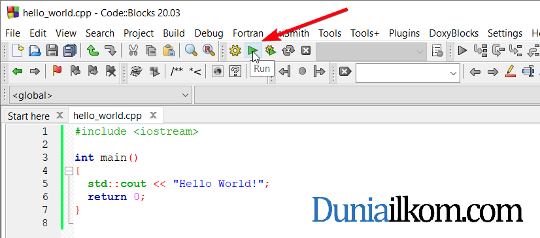The width and height of the screenshot is (540, 238).
Task: Click the Next line debug icon
Action: click(498, 50)
